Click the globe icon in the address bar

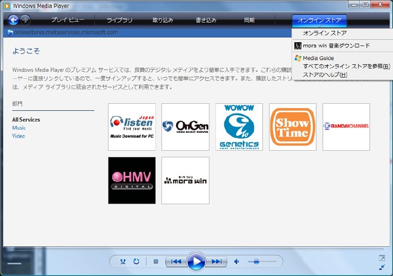click(x=10, y=32)
